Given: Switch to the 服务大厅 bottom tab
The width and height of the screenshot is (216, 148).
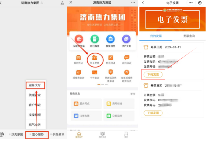Looking at the screenshot, I should click(79, 135).
